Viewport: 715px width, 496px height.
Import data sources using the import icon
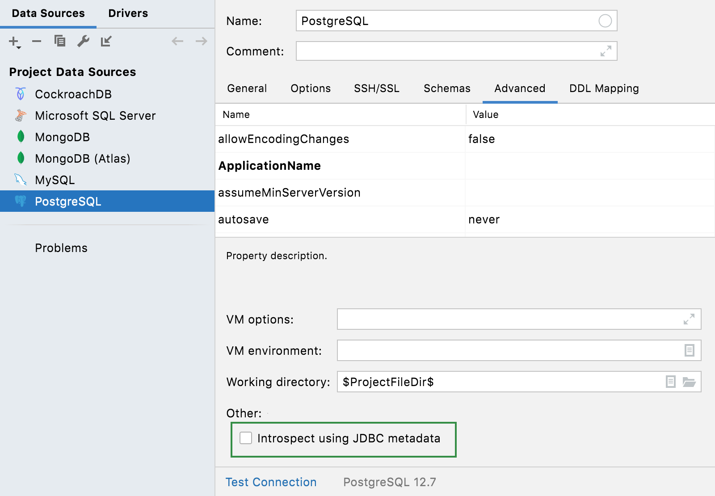106,41
